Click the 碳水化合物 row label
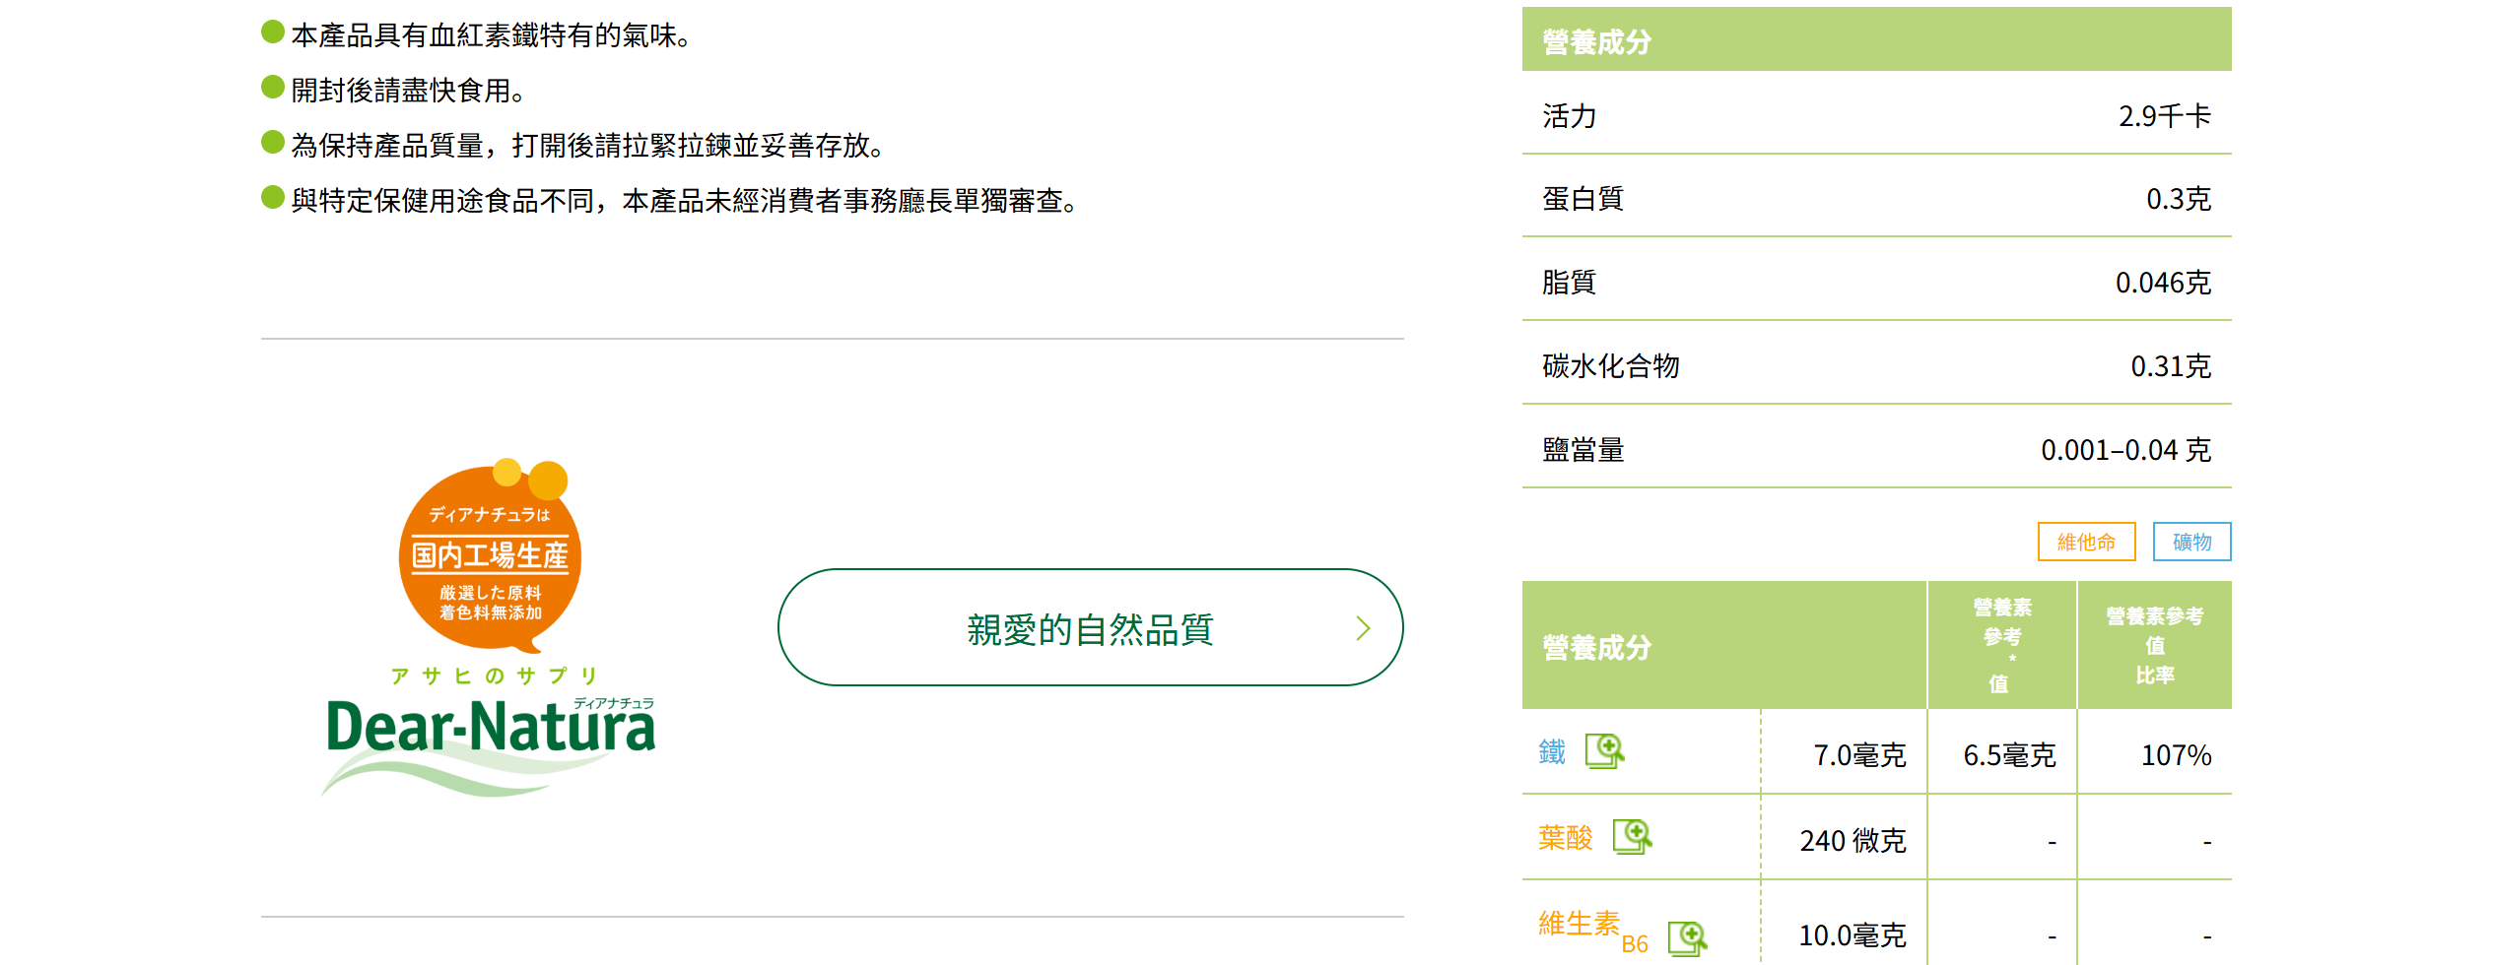Viewport: 2493px width, 965px height. coord(1610,366)
